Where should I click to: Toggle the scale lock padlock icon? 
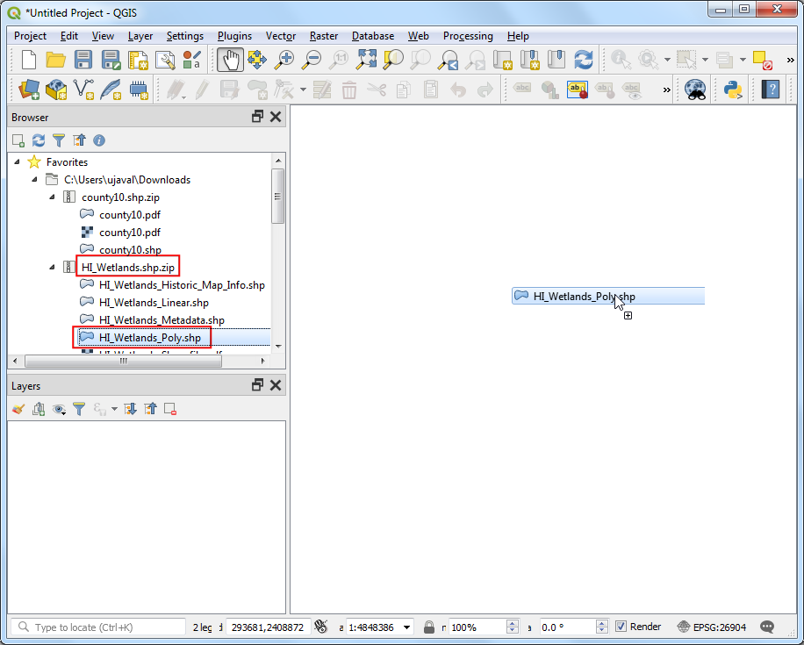pos(429,627)
